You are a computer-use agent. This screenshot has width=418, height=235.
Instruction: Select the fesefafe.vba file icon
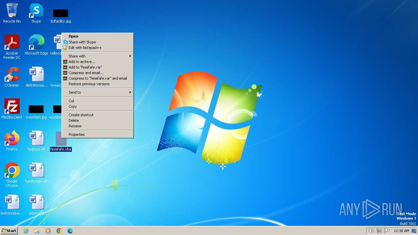pyautogui.click(x=61, y=142)
